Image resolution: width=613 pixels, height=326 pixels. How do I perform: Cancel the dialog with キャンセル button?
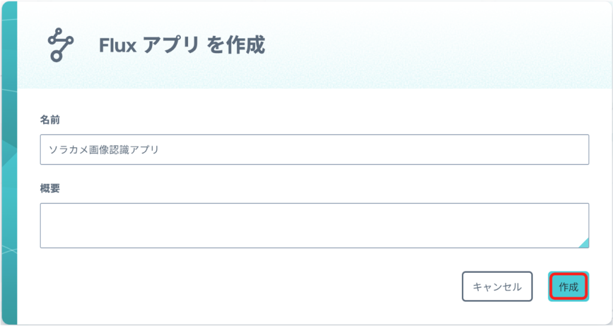click(x=497, y=287)
